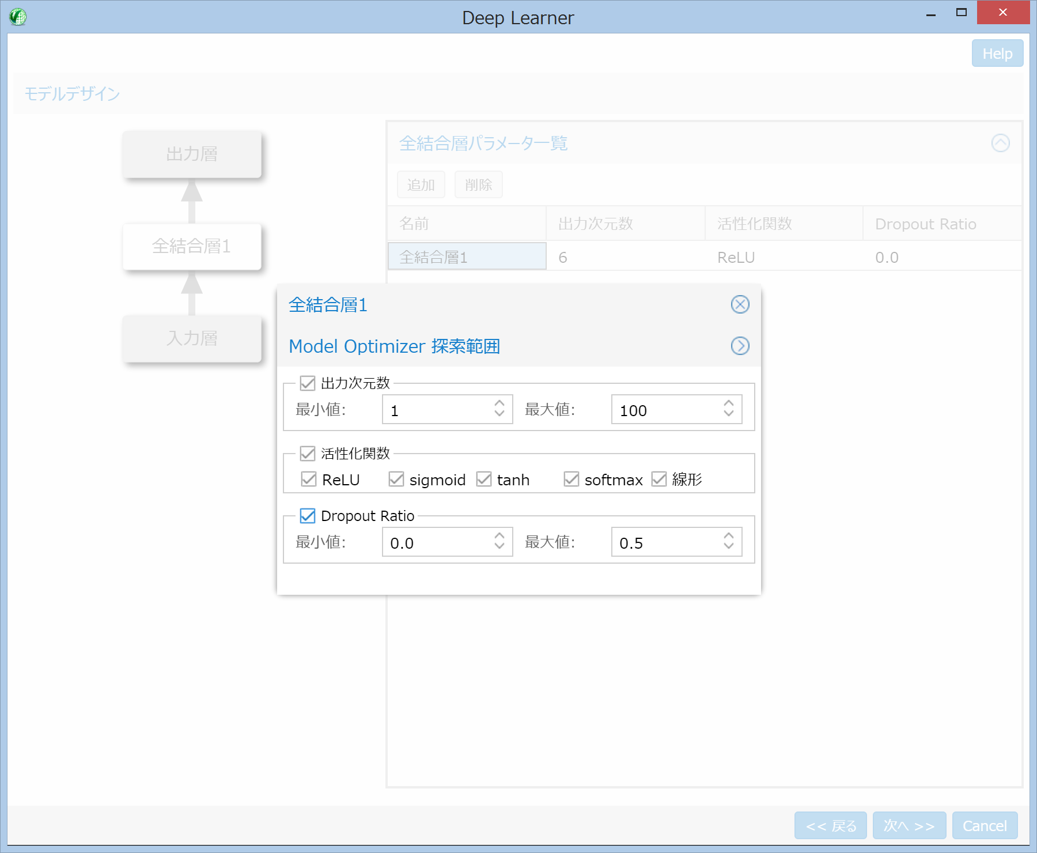Increase the 出力次元数 minimum value
The height and width of the screenshot is (853, 1037).
click(499, 404)
